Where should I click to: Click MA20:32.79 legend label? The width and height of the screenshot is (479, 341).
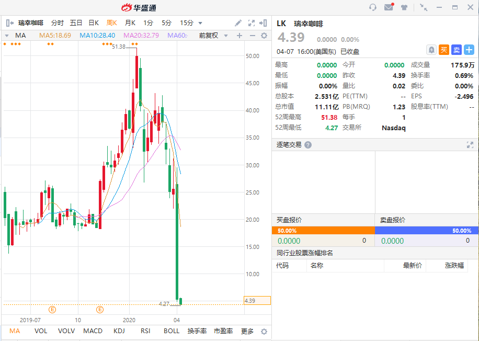(141, 36)
